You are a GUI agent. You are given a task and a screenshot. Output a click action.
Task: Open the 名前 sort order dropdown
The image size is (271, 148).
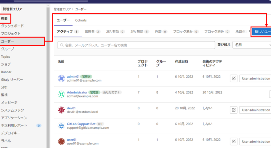pyautogui.click(x=252, y=45)
